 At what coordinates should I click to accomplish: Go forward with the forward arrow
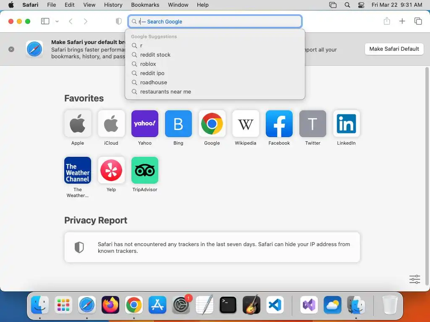click(86, 21)
